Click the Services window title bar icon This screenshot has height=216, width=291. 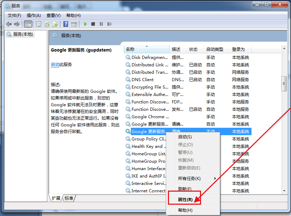pos(7,6)
